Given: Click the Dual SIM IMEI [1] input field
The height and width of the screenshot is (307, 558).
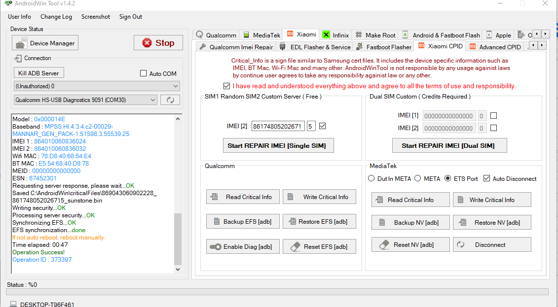Looking at the screenshot, I should 449,116.
